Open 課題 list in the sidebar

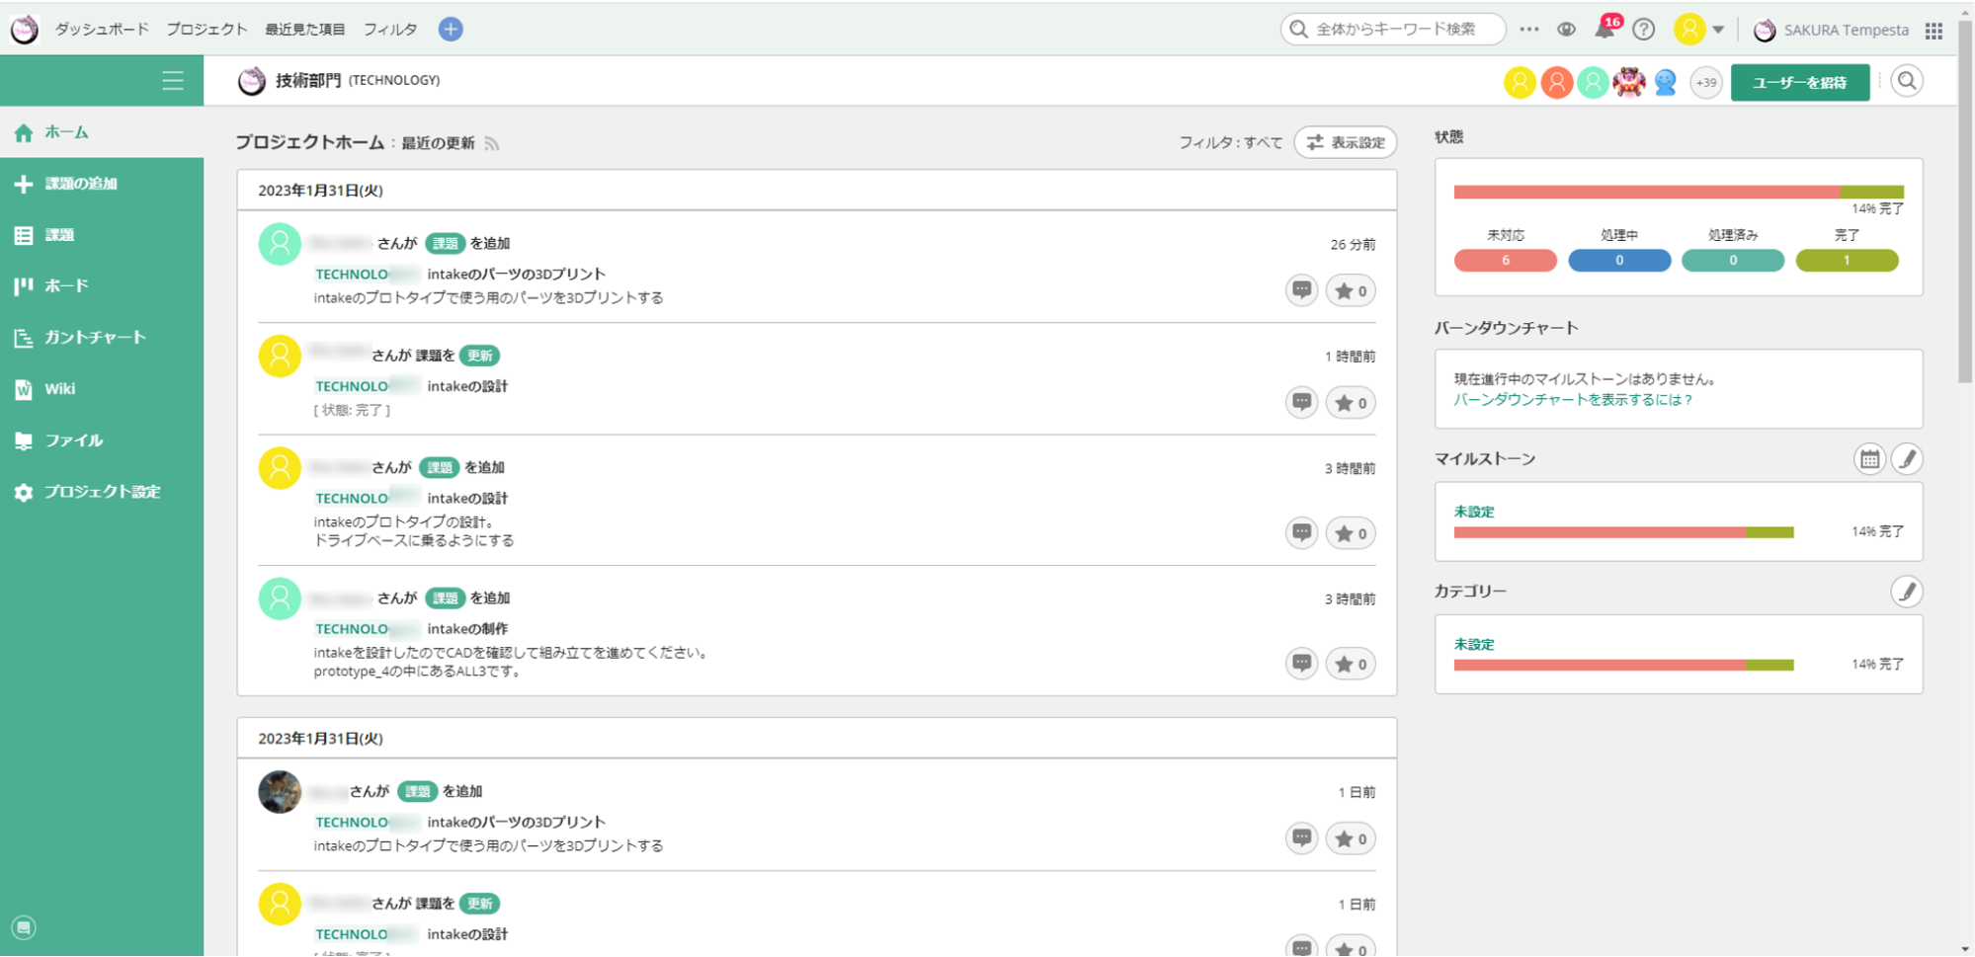[102, 235]
